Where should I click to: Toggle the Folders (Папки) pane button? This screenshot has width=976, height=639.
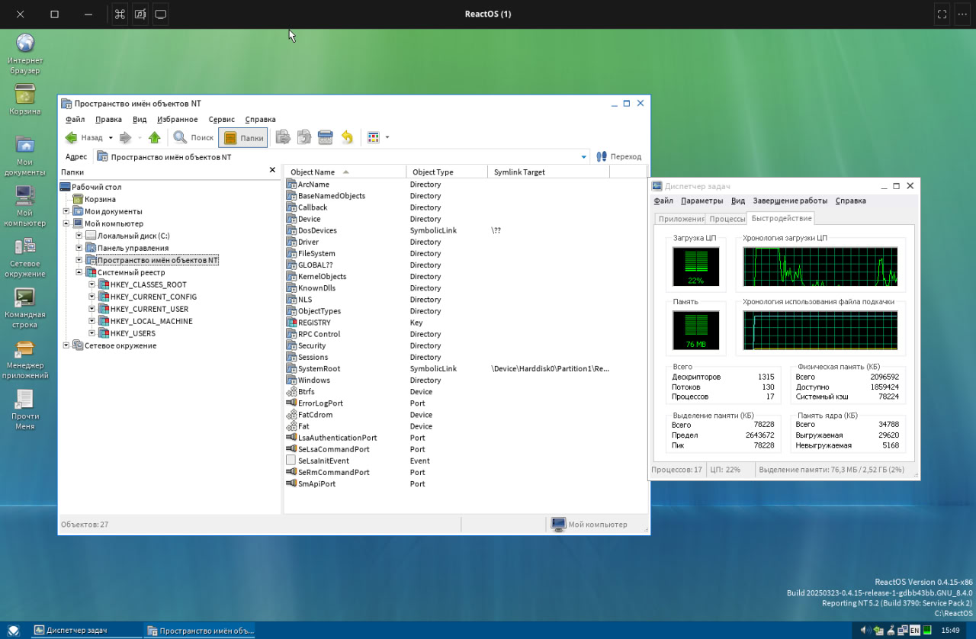click(x=243, y=138)
